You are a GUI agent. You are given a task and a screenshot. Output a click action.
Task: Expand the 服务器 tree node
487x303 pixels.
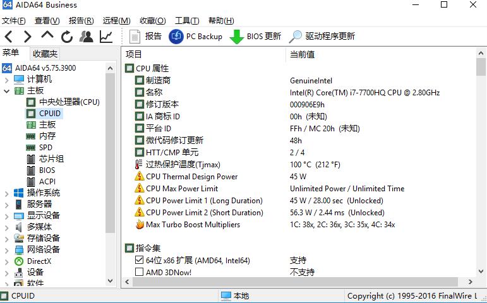point(6,205)
